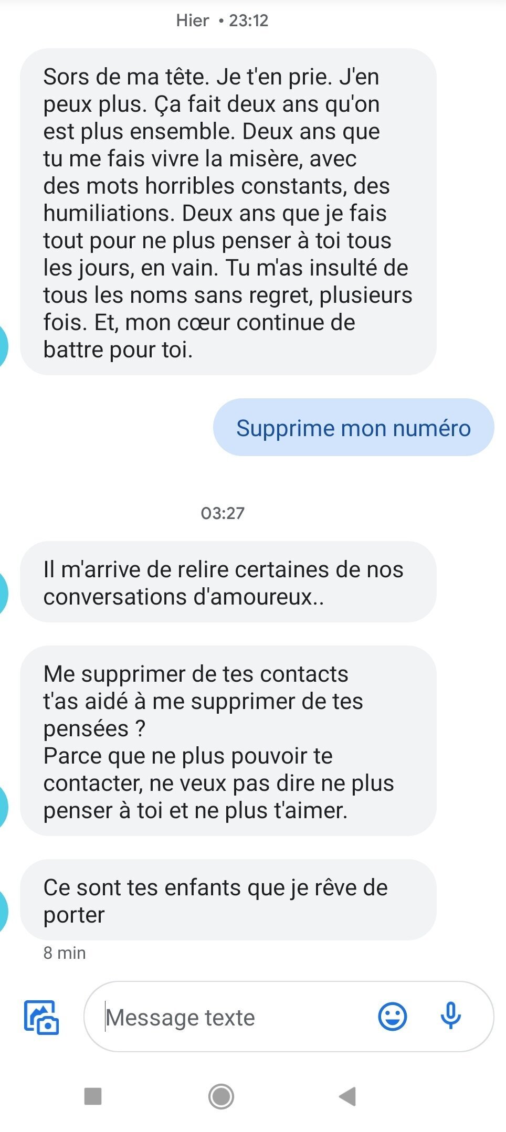Click the 'Hier • 23:12' timestamp

pos(223,20)
